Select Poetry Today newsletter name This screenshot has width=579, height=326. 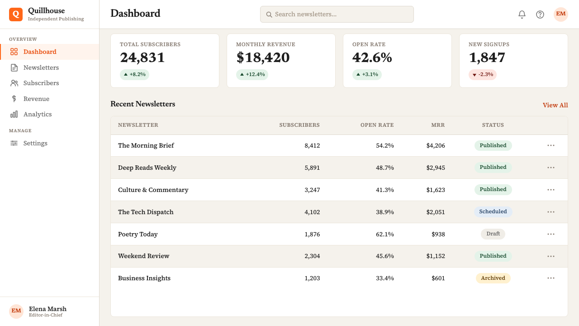point(138,234)
